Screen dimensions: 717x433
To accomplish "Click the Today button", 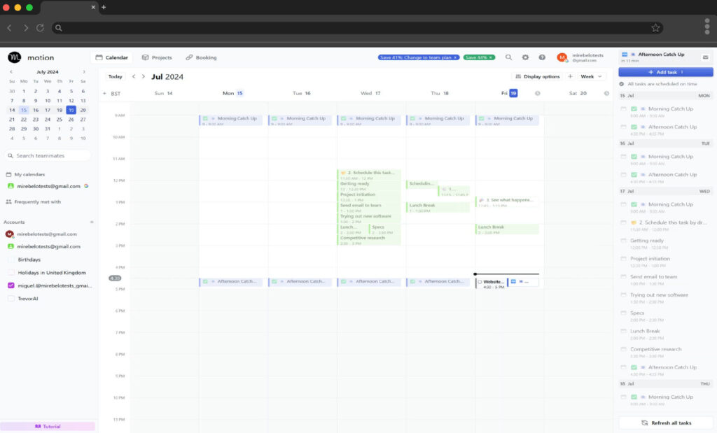I will click(116, 76).
